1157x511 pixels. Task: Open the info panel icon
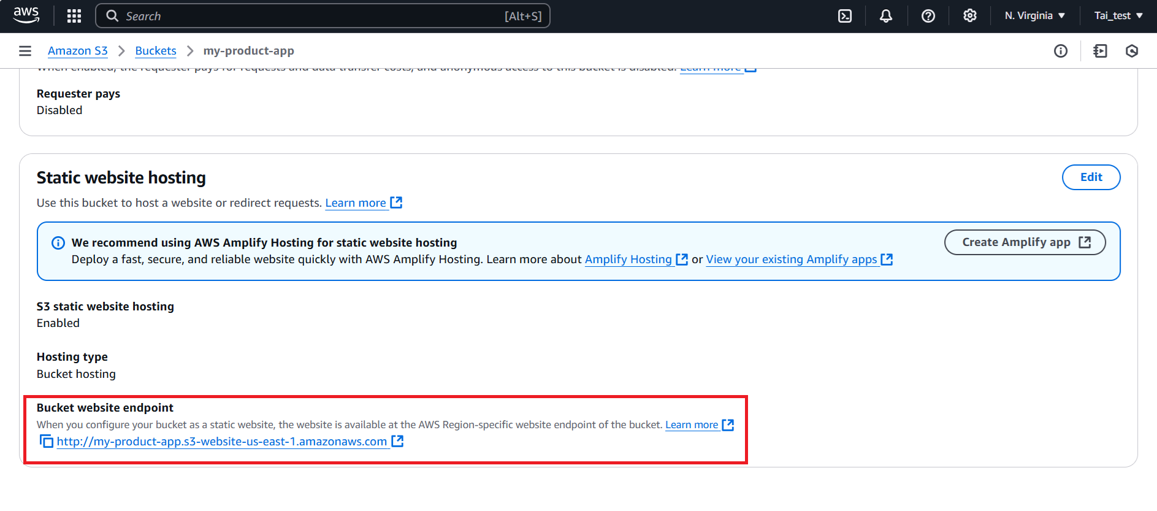(1061, 51)
